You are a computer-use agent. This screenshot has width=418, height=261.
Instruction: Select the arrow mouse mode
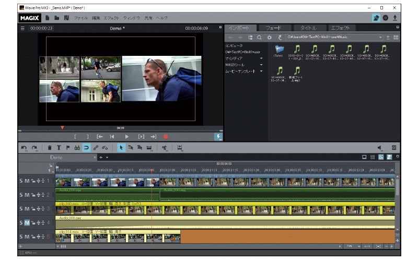(x=121, y=148)
